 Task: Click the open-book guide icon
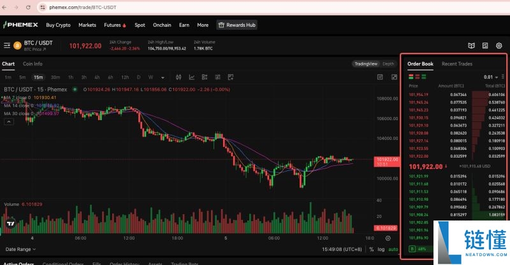[471, 46]
